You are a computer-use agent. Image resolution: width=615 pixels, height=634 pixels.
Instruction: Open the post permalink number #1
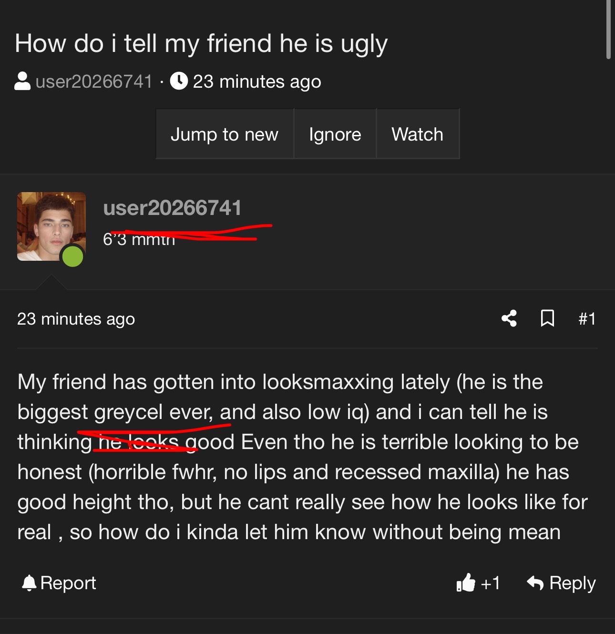pos(587,318)
